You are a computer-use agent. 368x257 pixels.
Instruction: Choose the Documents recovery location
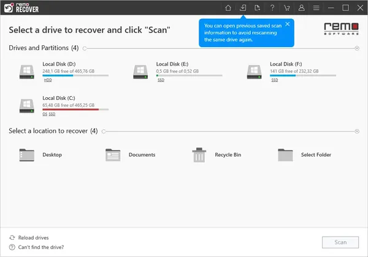(130, 155)
